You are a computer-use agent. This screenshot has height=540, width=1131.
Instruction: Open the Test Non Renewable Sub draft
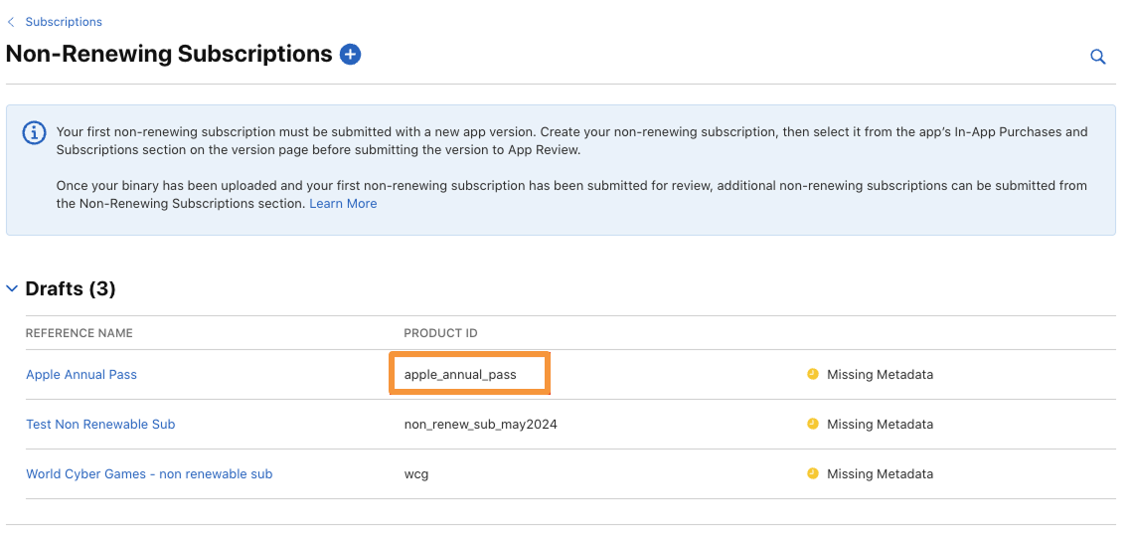coord(100,425)
